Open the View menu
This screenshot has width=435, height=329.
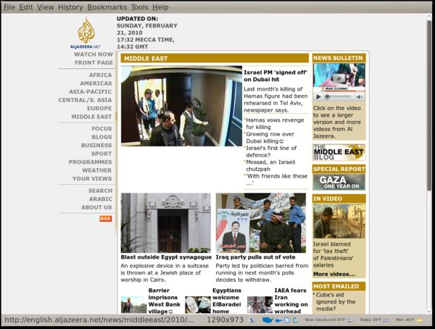tap(45, 7)
